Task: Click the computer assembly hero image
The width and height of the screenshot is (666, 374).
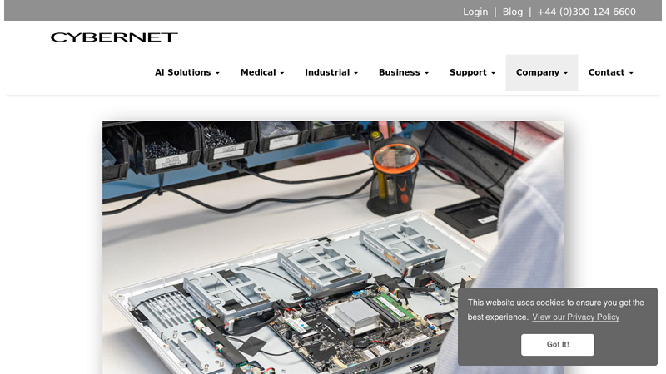Action: [x=333, y=248]
